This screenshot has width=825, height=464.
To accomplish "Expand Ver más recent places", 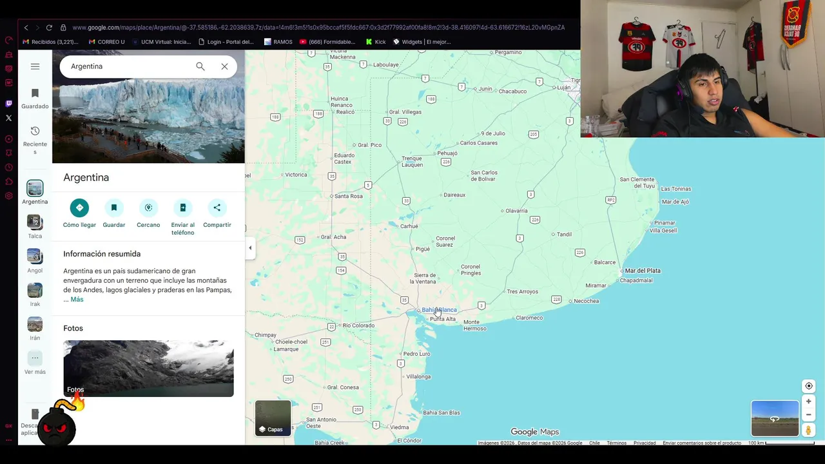I will [x=35, y=363].
